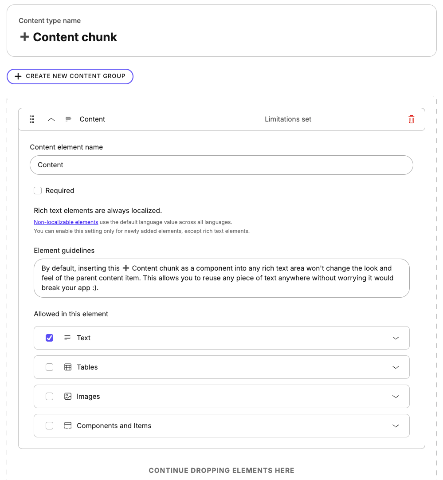Click inside the Content element name field
The height and width of the screenshot is (480, 443).
tap(221, 165)
